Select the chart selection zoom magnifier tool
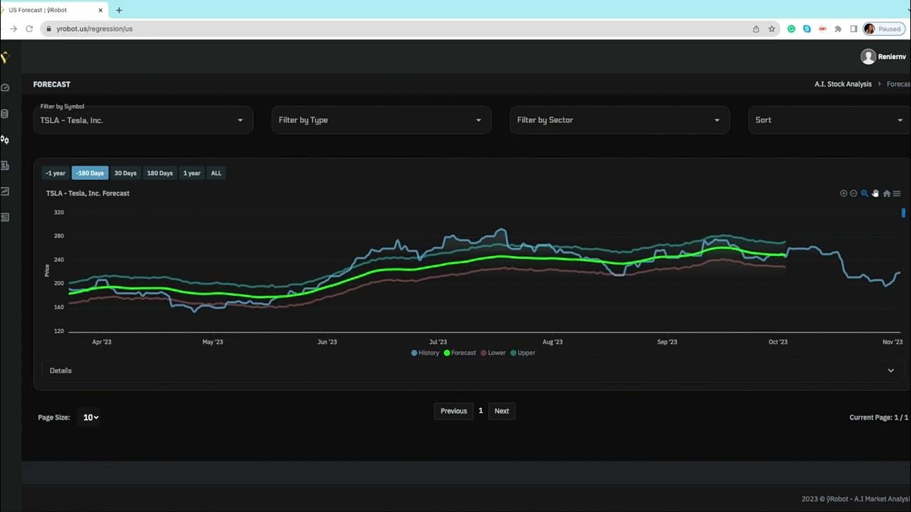 pyautogui.click(x=865, y=193)
